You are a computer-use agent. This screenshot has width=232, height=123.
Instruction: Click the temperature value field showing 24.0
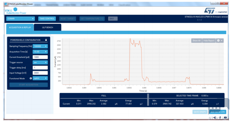point(113,18)
